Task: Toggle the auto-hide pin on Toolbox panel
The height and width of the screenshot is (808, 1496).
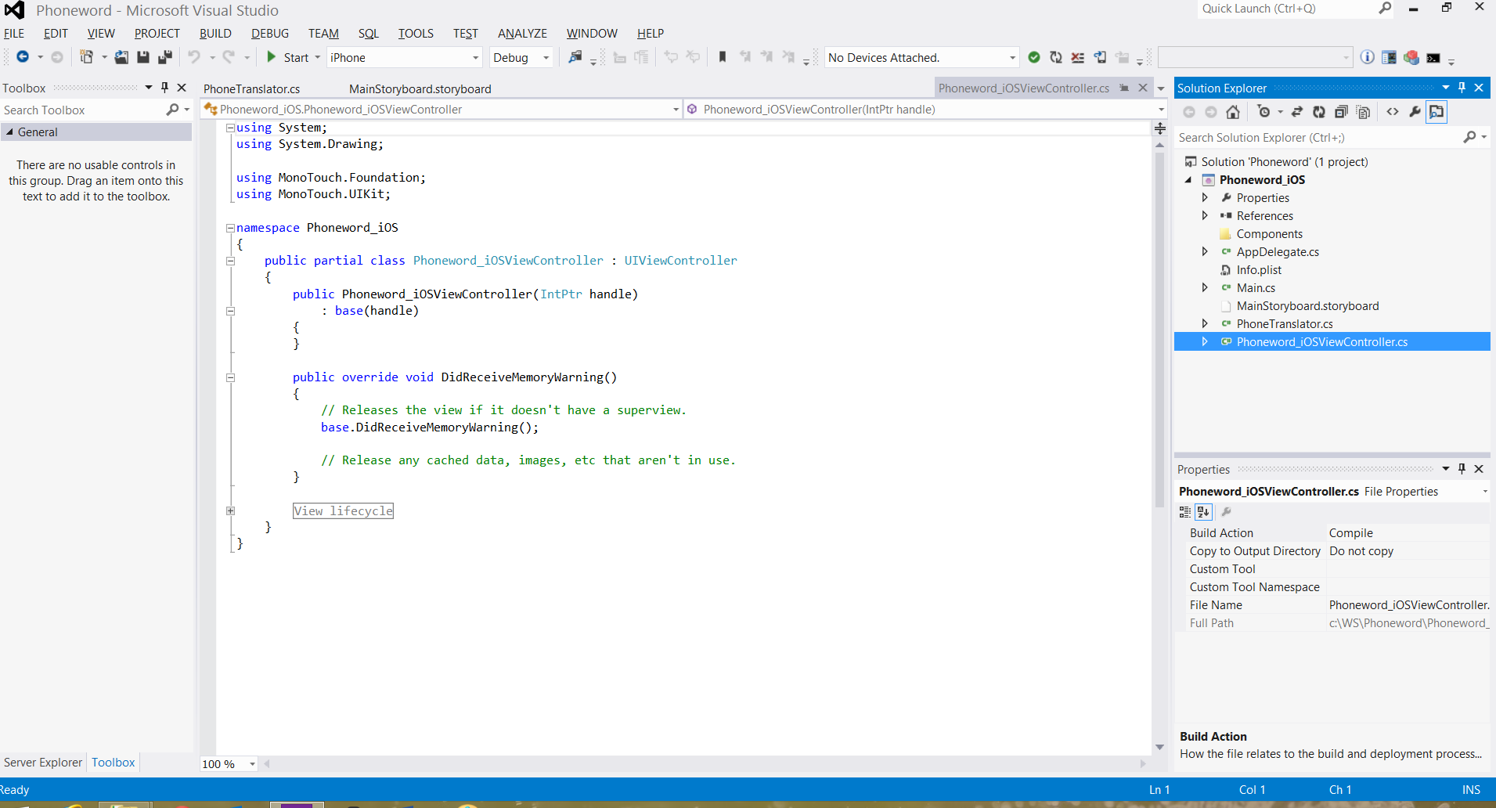Action: [164, 88]
